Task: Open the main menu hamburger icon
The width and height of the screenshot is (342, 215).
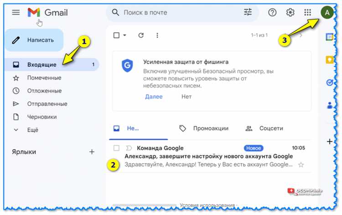Action: (x=16, y=12)
